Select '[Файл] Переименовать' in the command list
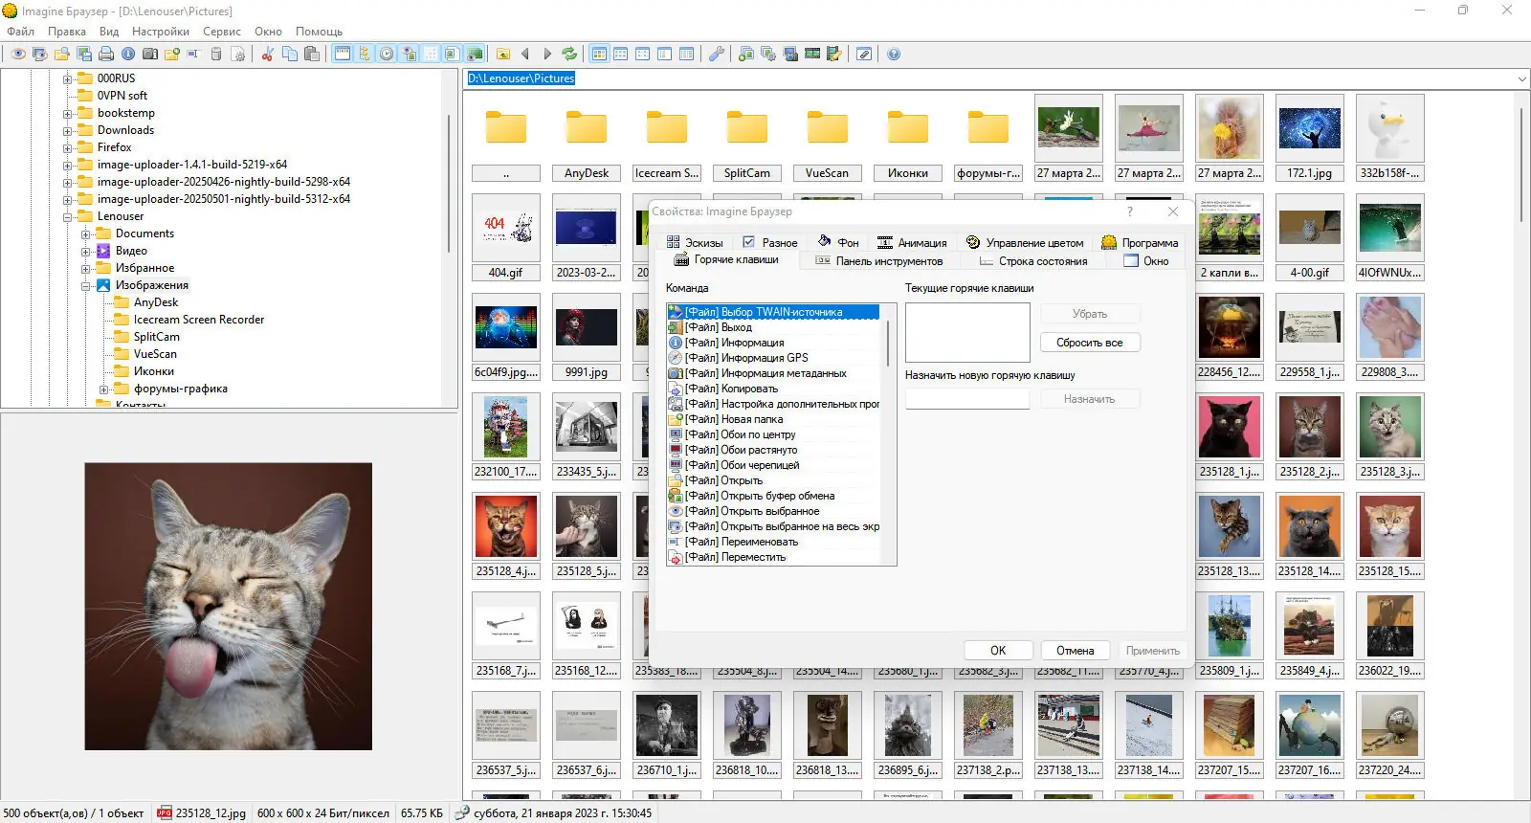 (x=773, y=542)
